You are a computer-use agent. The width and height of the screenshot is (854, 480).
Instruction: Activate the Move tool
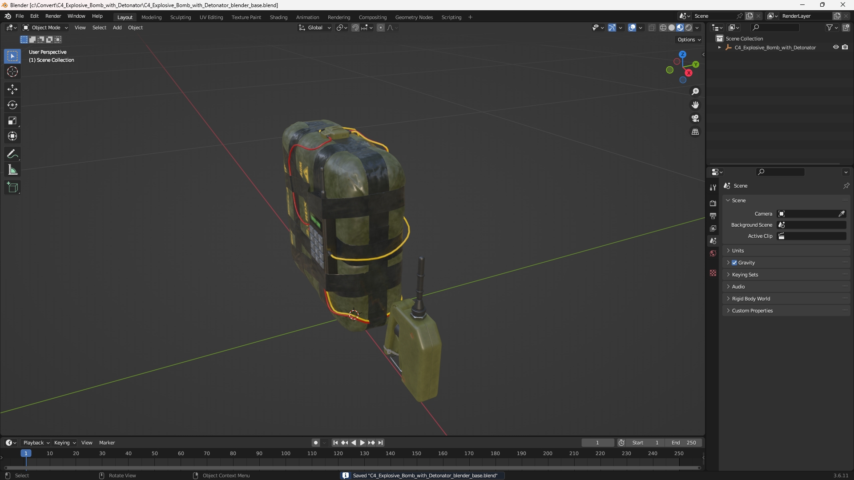(x=12, y=89)
